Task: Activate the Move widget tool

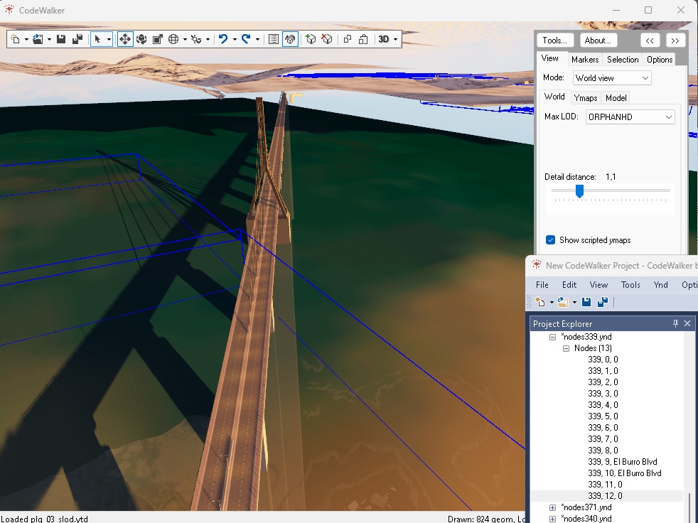Action: tap(125, 39)
